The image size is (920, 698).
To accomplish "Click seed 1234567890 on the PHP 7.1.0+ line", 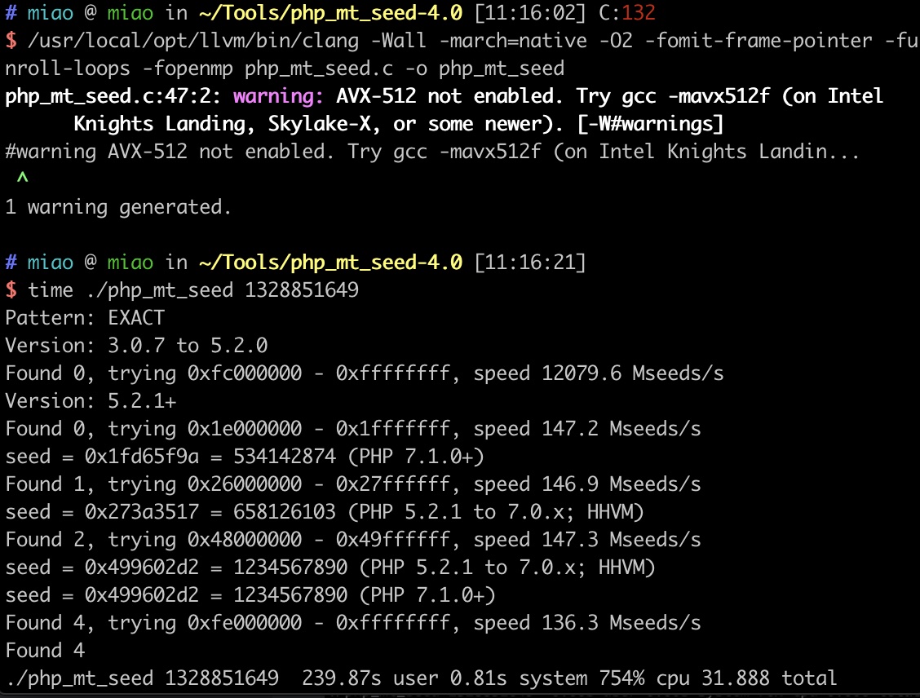I will click(x=290, y=595).
